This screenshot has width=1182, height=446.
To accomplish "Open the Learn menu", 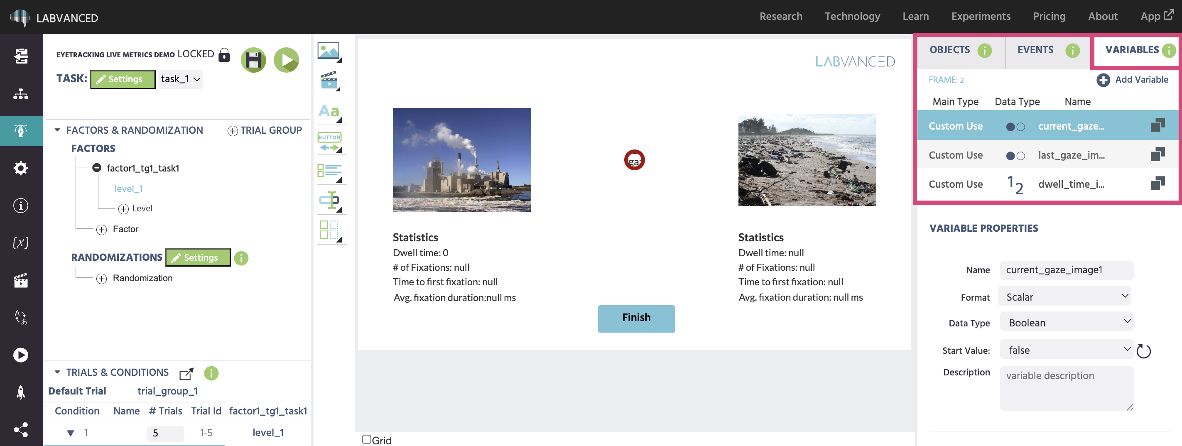I will 915,17.
